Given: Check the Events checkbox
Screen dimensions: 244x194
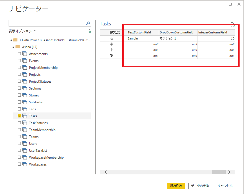Looking at the screenshot, I should tap(19, 61).
